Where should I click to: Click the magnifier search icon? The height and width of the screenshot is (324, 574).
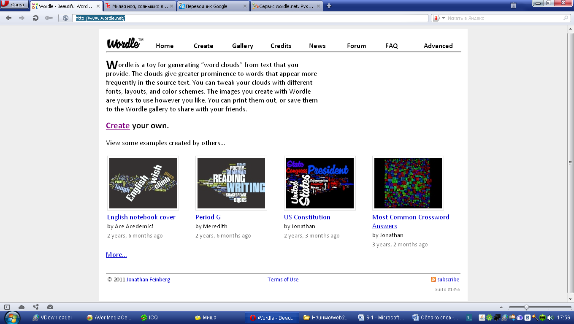pyautogui.click(x=566, y=18)
